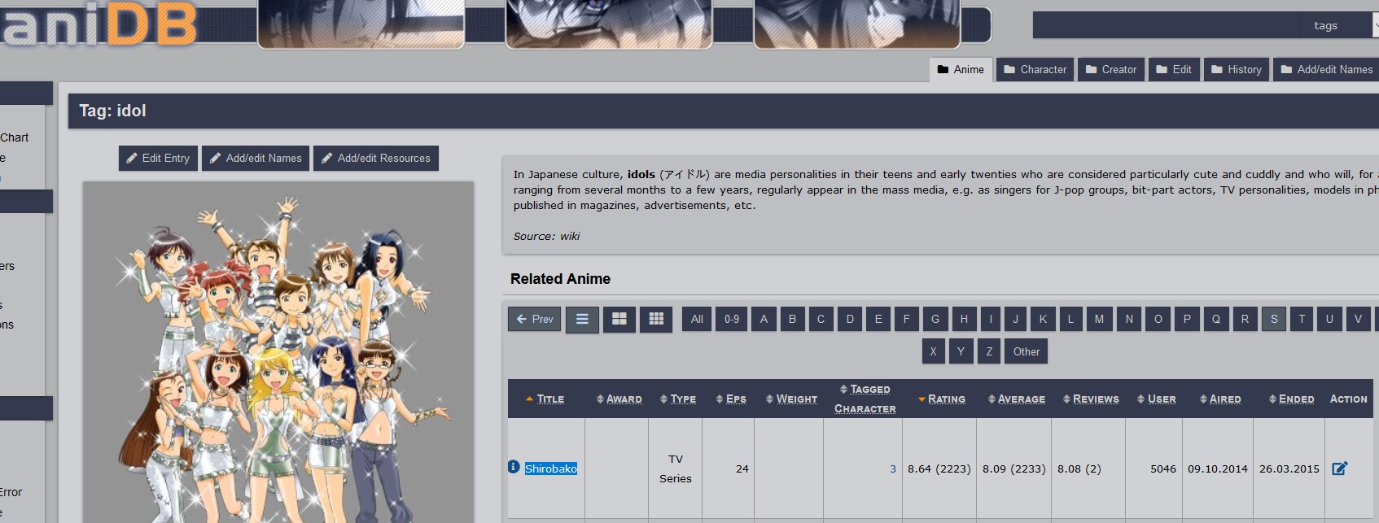This screenshot has height=523, width=1379.
Task: Click the idol tag group image
Action: 278,352
